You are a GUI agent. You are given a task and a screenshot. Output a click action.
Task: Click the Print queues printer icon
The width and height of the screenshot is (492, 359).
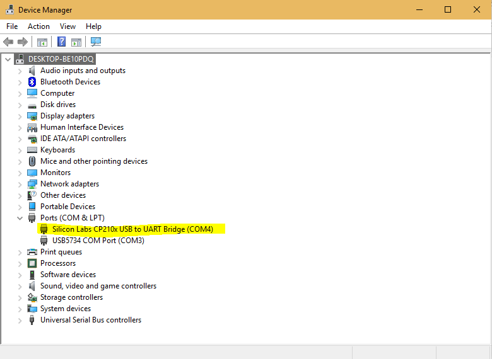click(32, 252)
